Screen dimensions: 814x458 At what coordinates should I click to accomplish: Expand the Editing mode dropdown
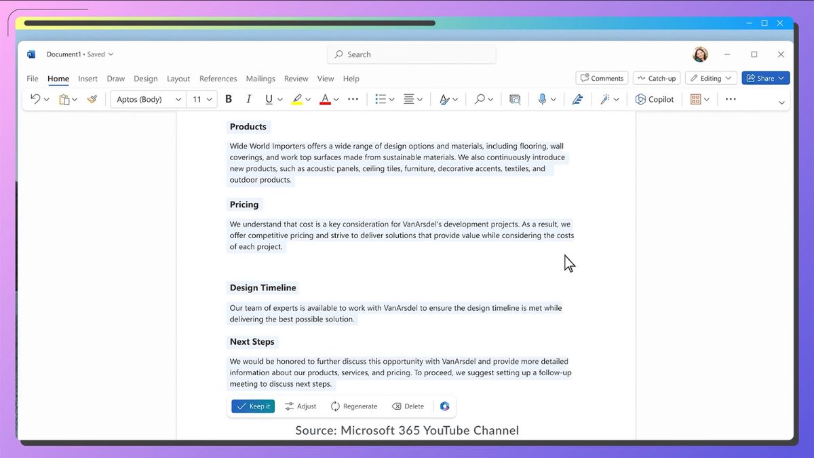711,78
